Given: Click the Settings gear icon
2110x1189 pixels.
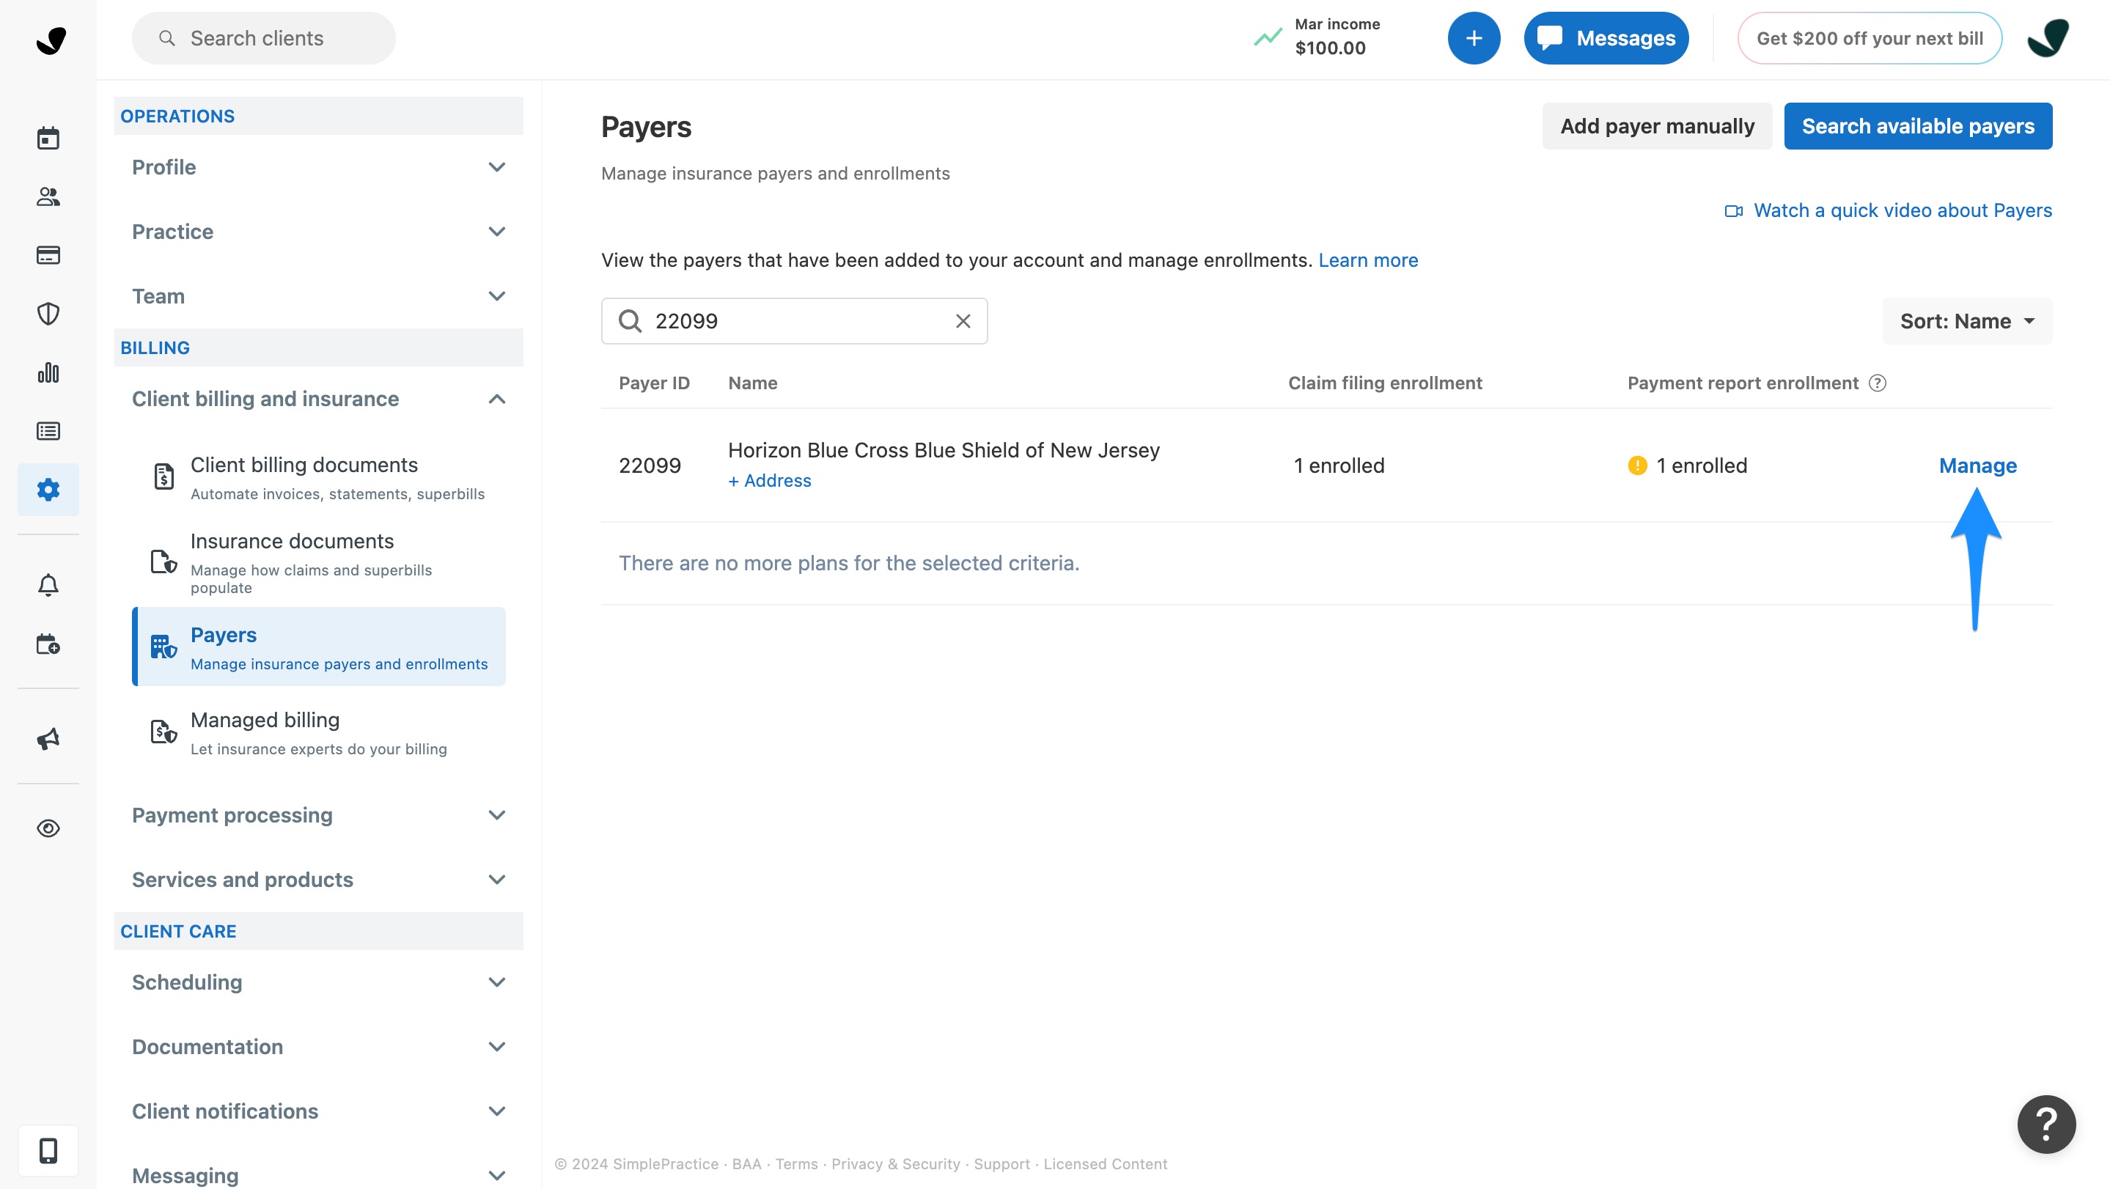Looking at the screenshot, I should click(48, 490).
